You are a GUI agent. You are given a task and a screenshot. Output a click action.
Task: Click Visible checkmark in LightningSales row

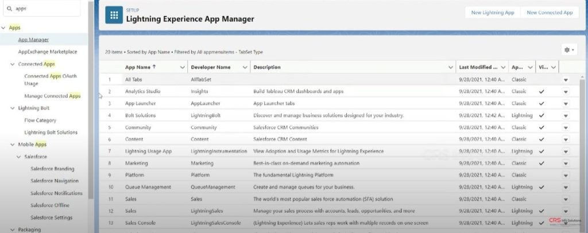pyautogui.click(x=541, y=211)
